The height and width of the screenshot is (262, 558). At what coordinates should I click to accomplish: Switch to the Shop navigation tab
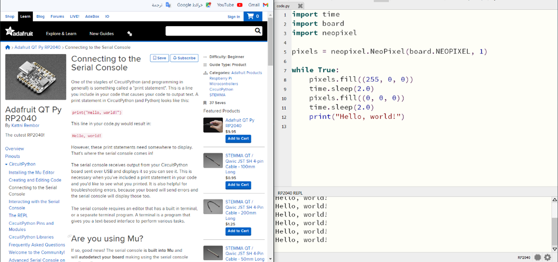9,16
